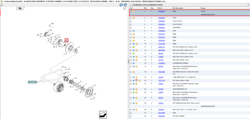Screen dimensions: 250x119
Task: Click green arrow for HEX SOC SCREW M10
Action: click(133, 54)
